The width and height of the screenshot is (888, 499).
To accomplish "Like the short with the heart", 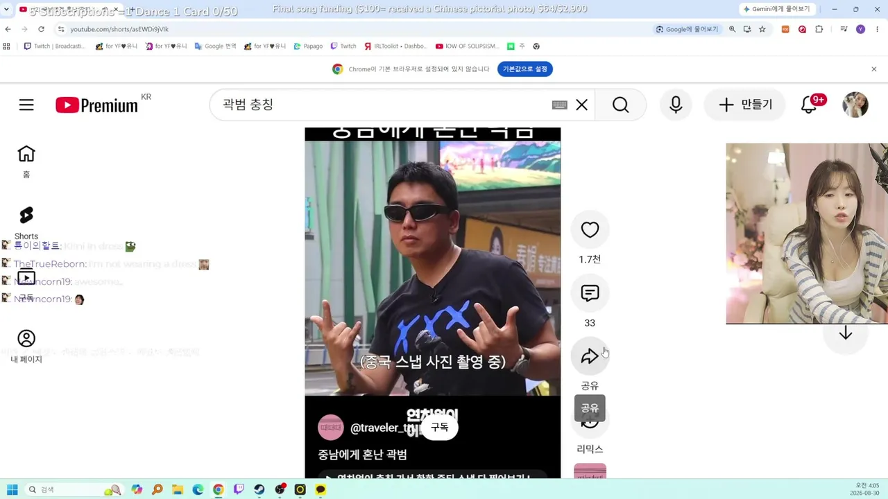I will click(590, 230).
